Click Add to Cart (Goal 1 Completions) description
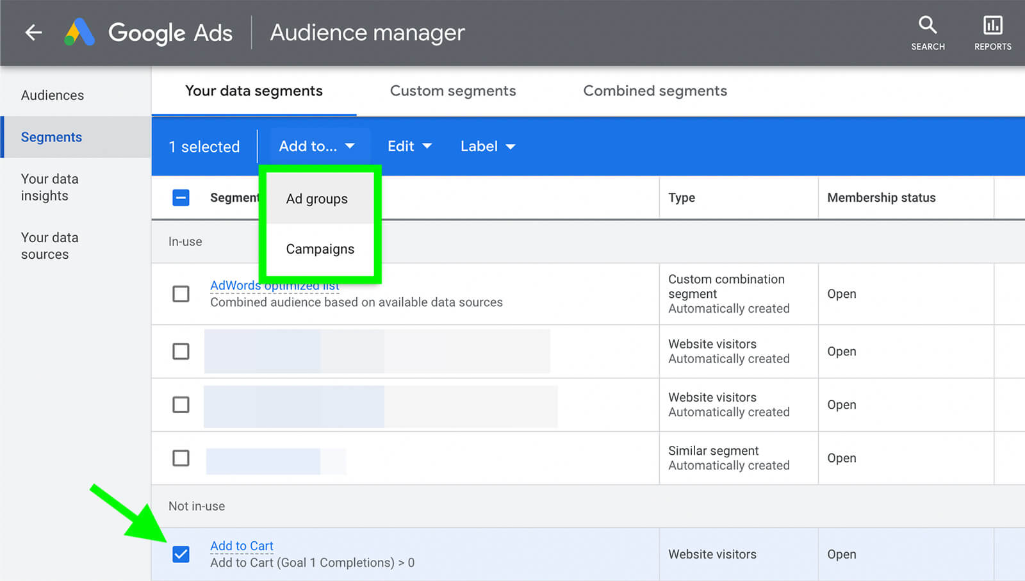The width and height of the screenshot is (1025, 581). coord(312,562)
